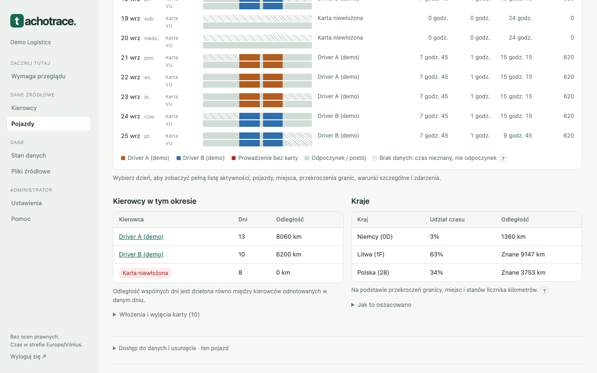Expand Dostęp do danych i usunięcie

point(171,348)
